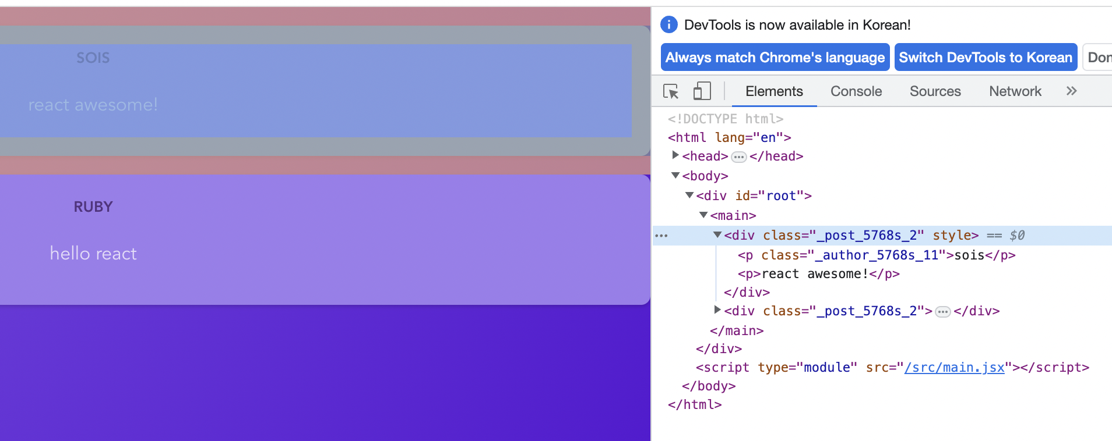Image resolution: width=1112 pixels, height=441 pixels.
Task: Select the p react awesome! node
Action: tap(818, 273)
